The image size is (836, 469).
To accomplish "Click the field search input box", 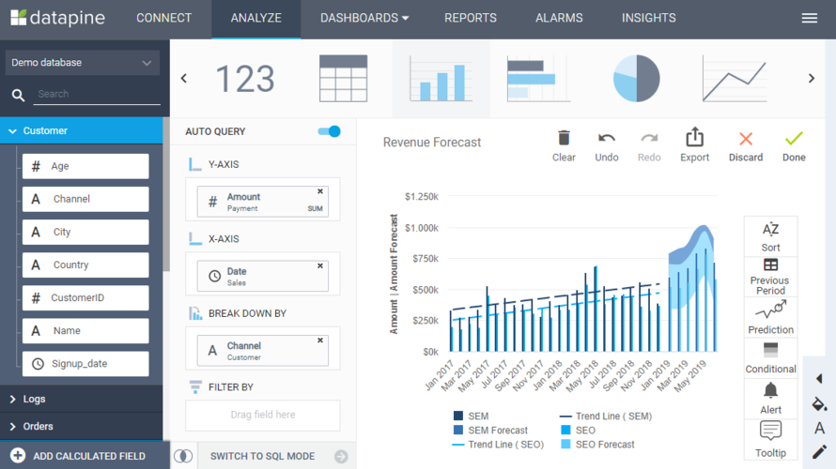I will coord(97,94).
